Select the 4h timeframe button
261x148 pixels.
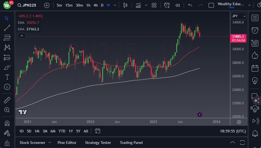point(95,5)
